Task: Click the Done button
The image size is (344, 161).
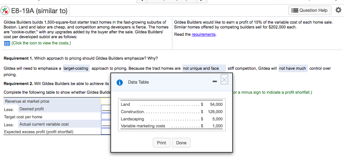Action: (x=181, y=143)
